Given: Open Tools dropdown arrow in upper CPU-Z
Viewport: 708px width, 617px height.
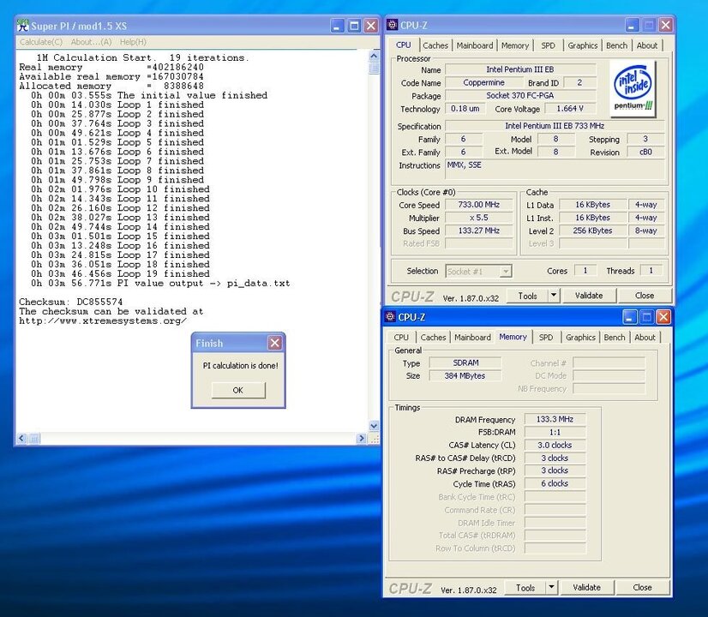Looking at the screenshot, I should (554, 296).
